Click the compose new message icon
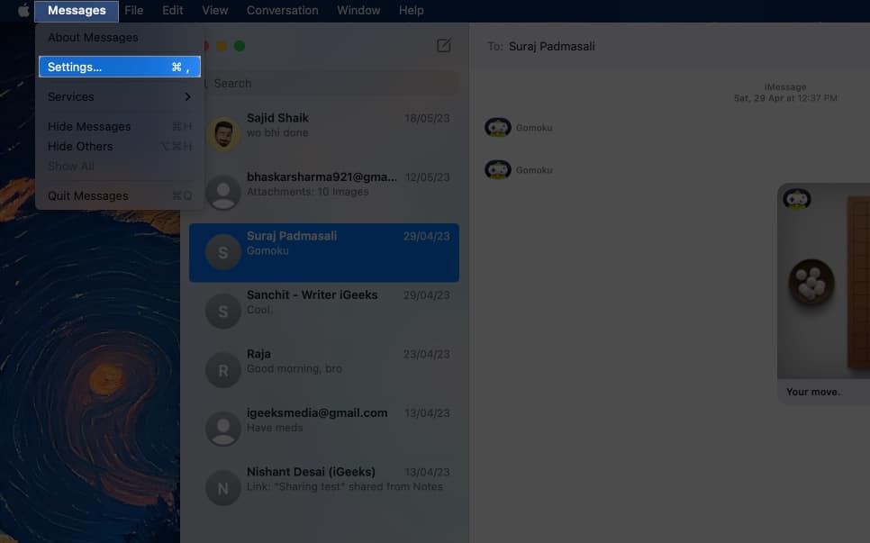This screenshot has height=543, width=870. tap(443, 46)
